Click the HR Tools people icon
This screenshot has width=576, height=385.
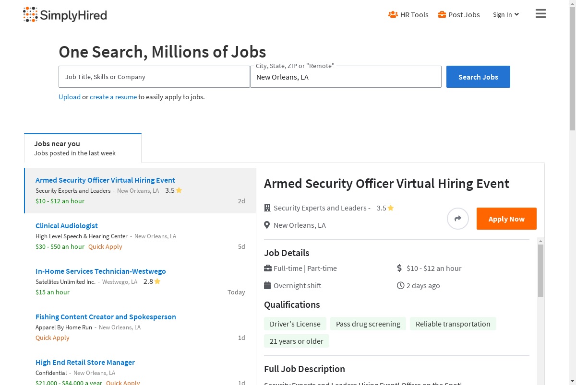tap(393, 14)
